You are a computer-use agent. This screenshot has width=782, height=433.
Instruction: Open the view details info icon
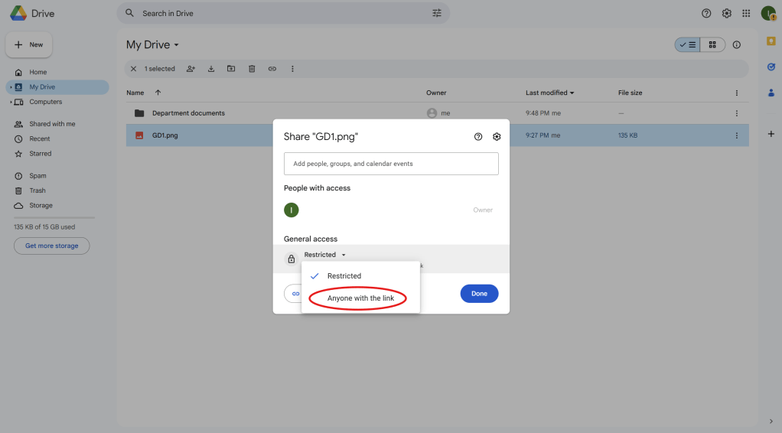pyautogui.click(x=737, y=45)
